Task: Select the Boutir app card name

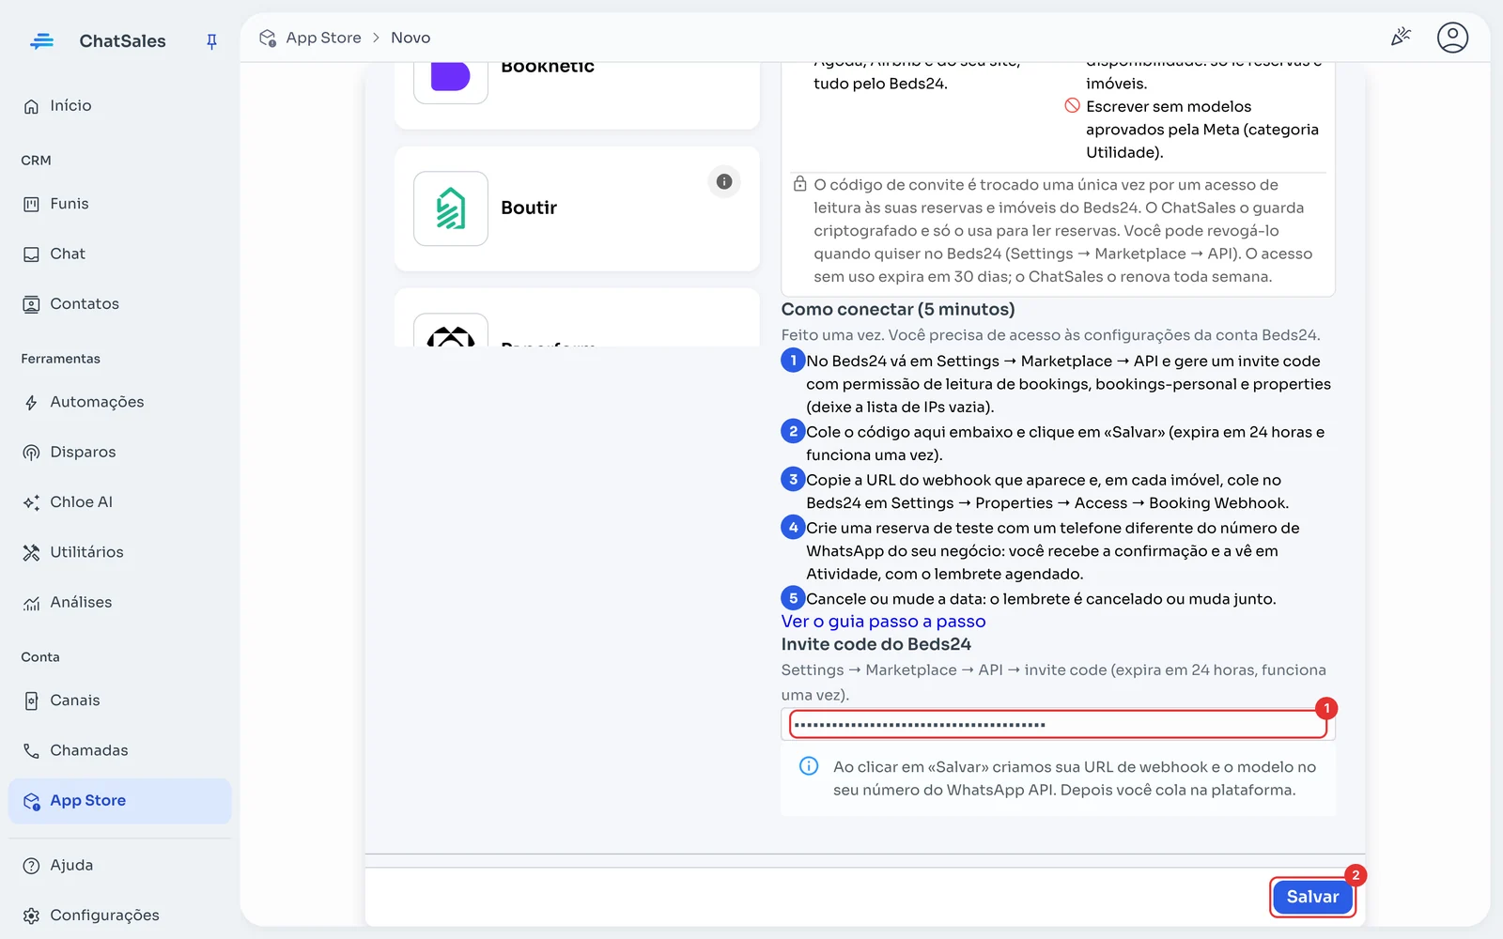Action: 529,208
